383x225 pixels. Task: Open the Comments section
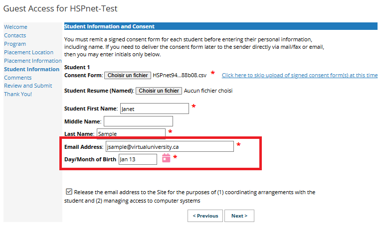click(18, 78)
